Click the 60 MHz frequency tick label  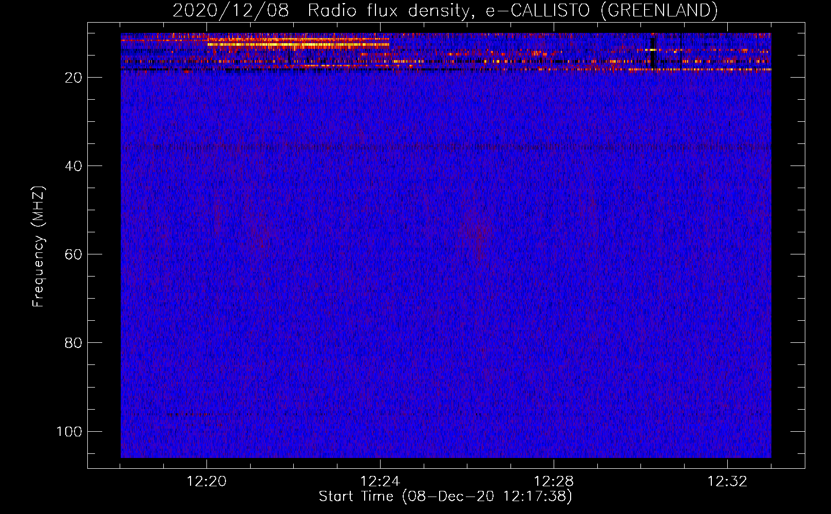(73, 254)
